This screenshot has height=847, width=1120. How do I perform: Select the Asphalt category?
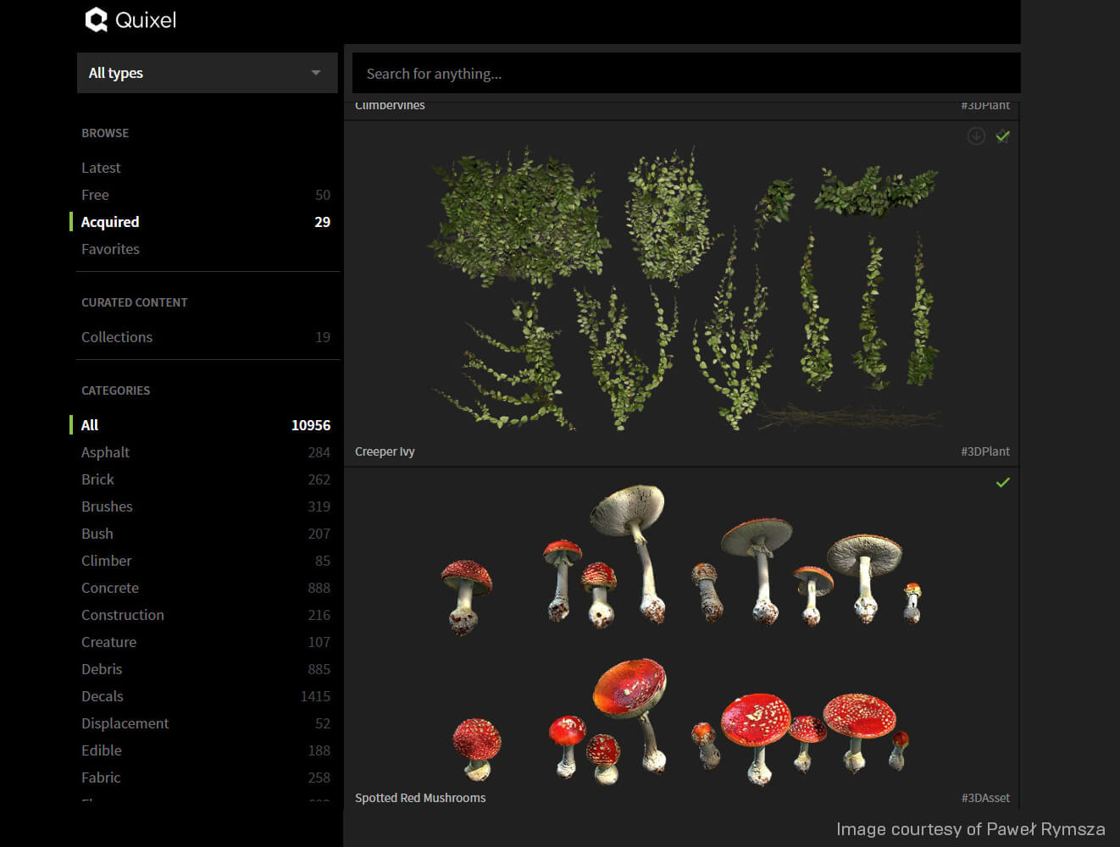[x=105, y=452]
